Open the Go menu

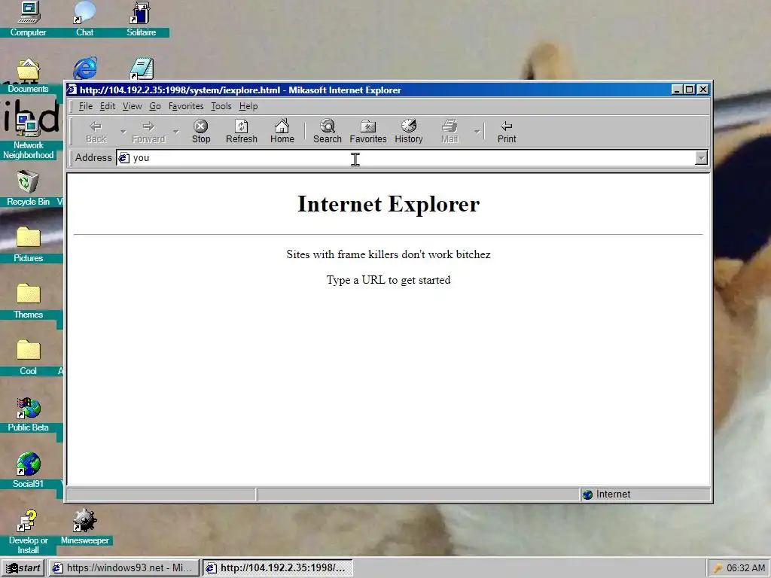pyautogui.click(x=155, y=106)
